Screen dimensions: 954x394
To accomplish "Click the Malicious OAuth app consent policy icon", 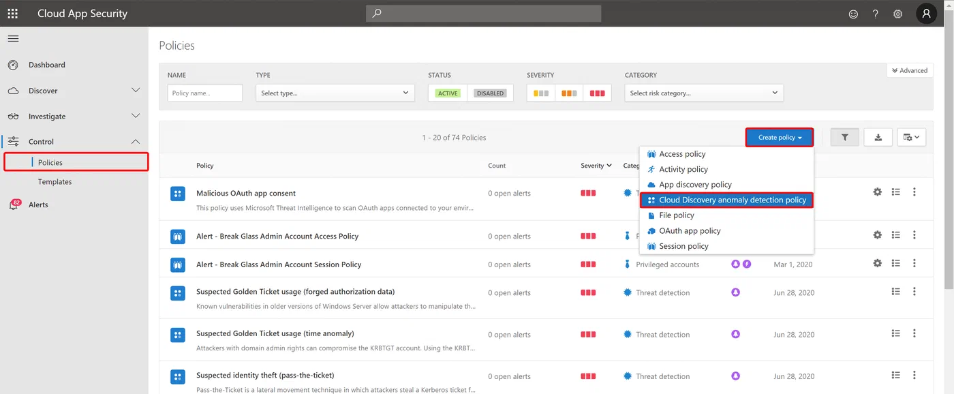I will coord(177,194).
